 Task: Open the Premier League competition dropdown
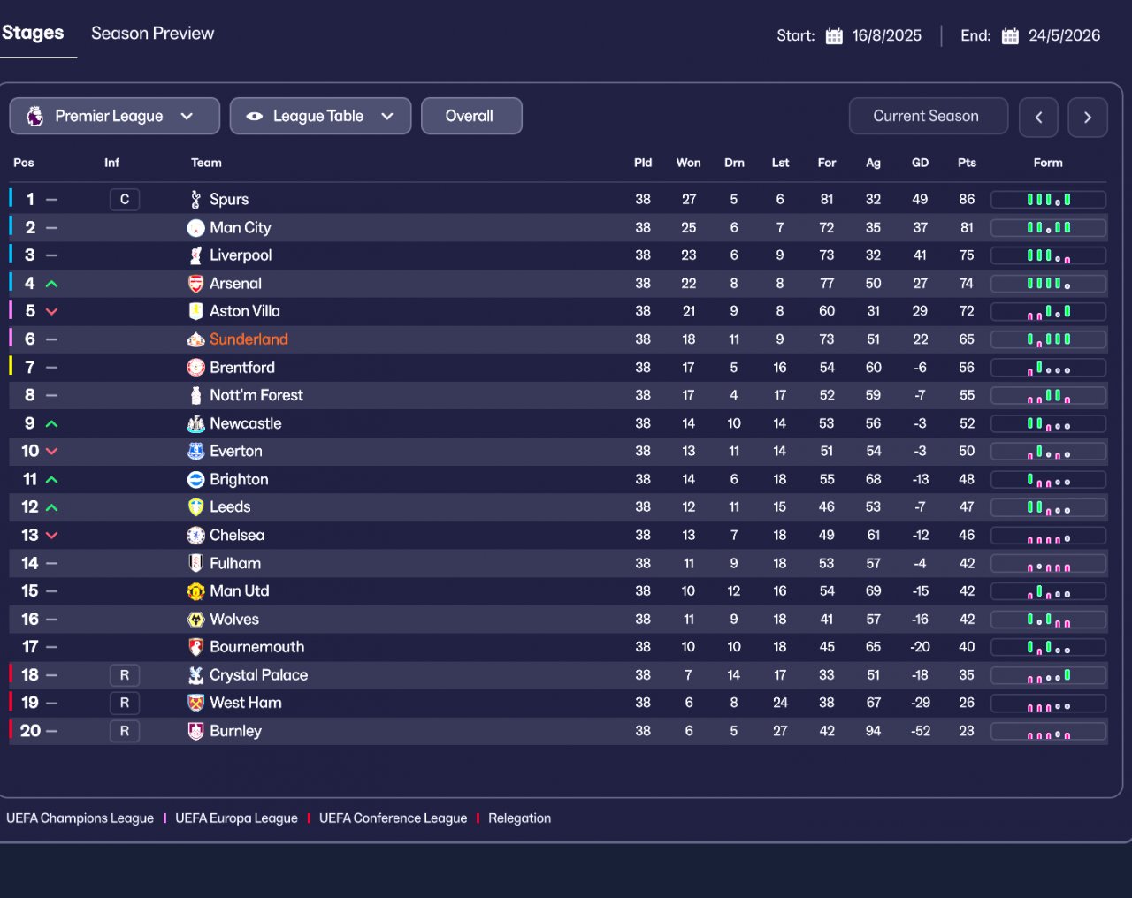coord(114,116)
